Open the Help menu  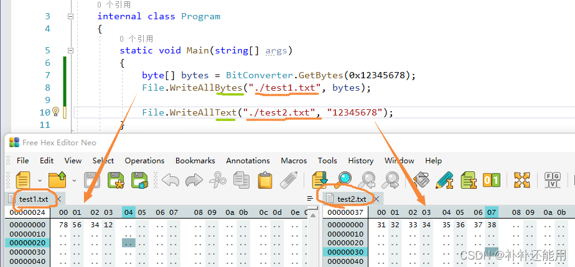pyautogui.click(x=433, y=161)
